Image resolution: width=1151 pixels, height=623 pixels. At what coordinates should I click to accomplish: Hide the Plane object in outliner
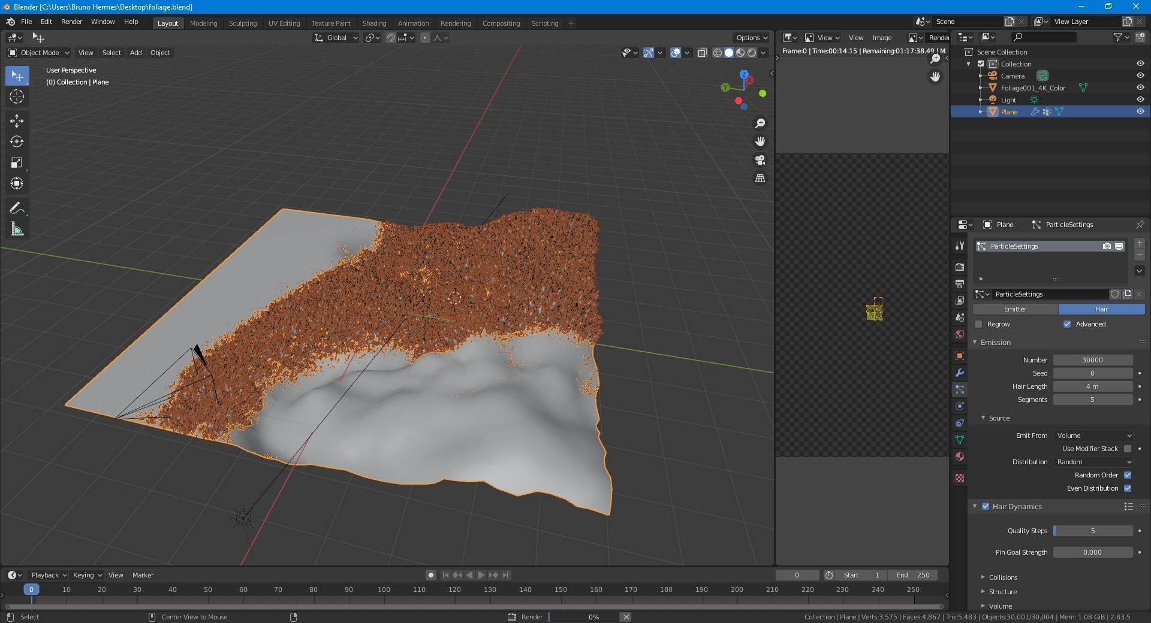(x=1140, y=111)
